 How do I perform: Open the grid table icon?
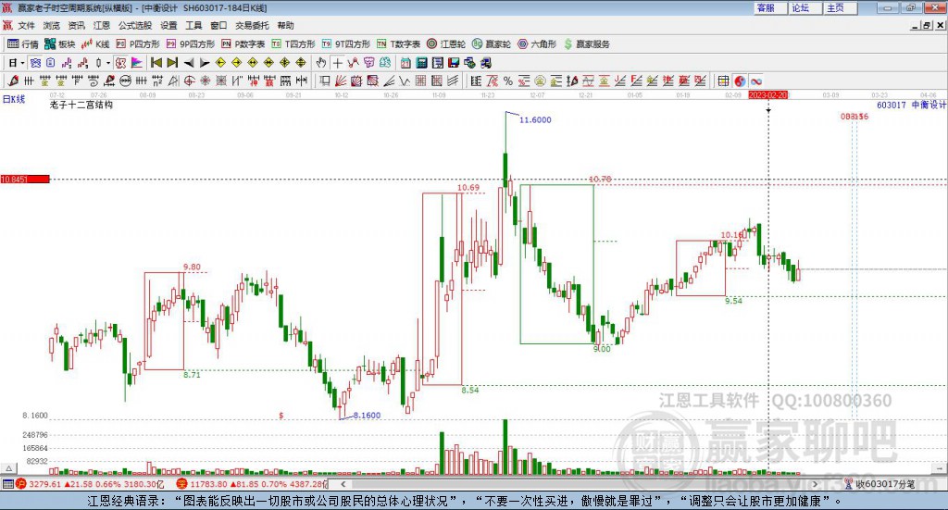click(x=724, y=81)
